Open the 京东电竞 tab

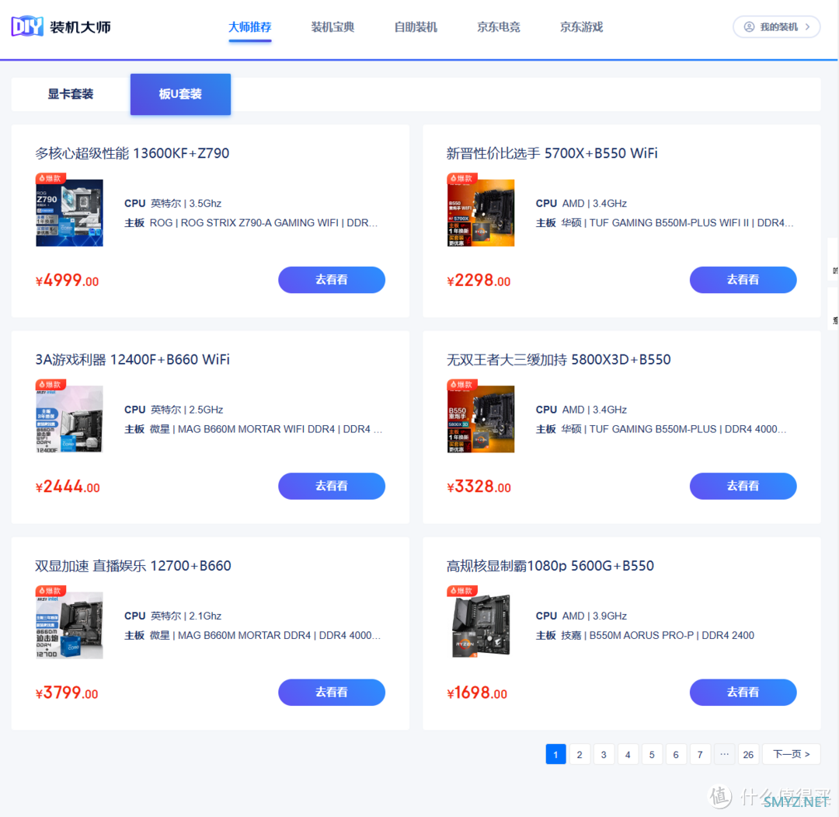click(x=499, y=26)
